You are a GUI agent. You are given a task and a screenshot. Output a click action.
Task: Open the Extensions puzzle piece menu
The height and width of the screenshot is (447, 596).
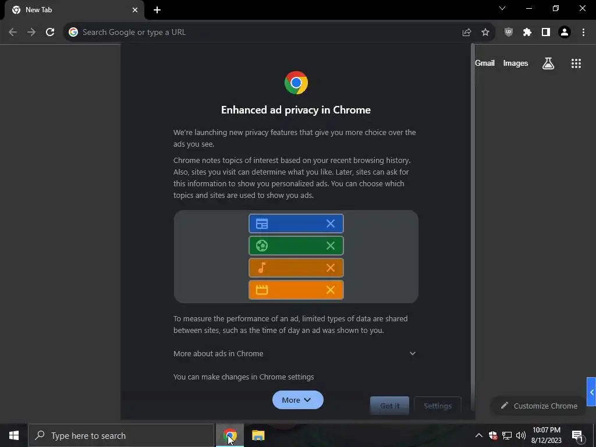click(527, 33)
